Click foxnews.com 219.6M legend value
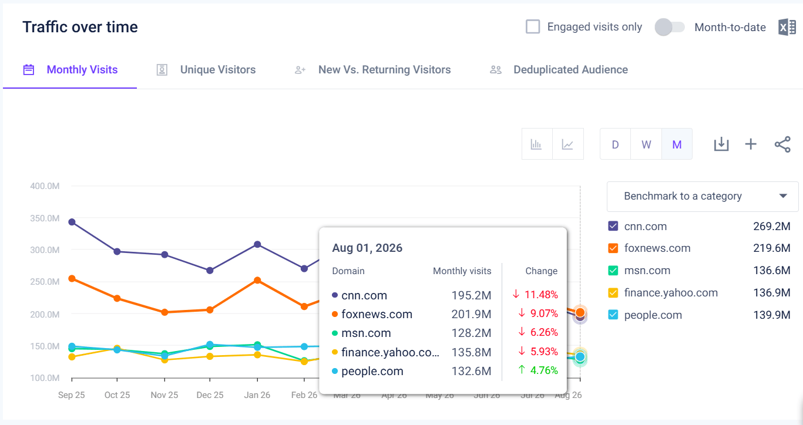 click(772, 248)
